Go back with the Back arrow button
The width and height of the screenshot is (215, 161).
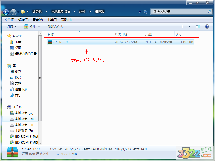click(x=6, y=12)
